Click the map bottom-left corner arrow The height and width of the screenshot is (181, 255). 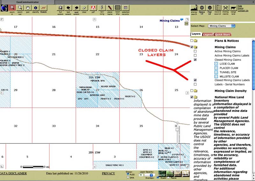click(x=2, y=167)
